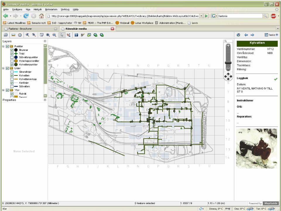Click the green Go button beside the URL
Viewport: 281px width, 211px height.
[x=206, y=16]
